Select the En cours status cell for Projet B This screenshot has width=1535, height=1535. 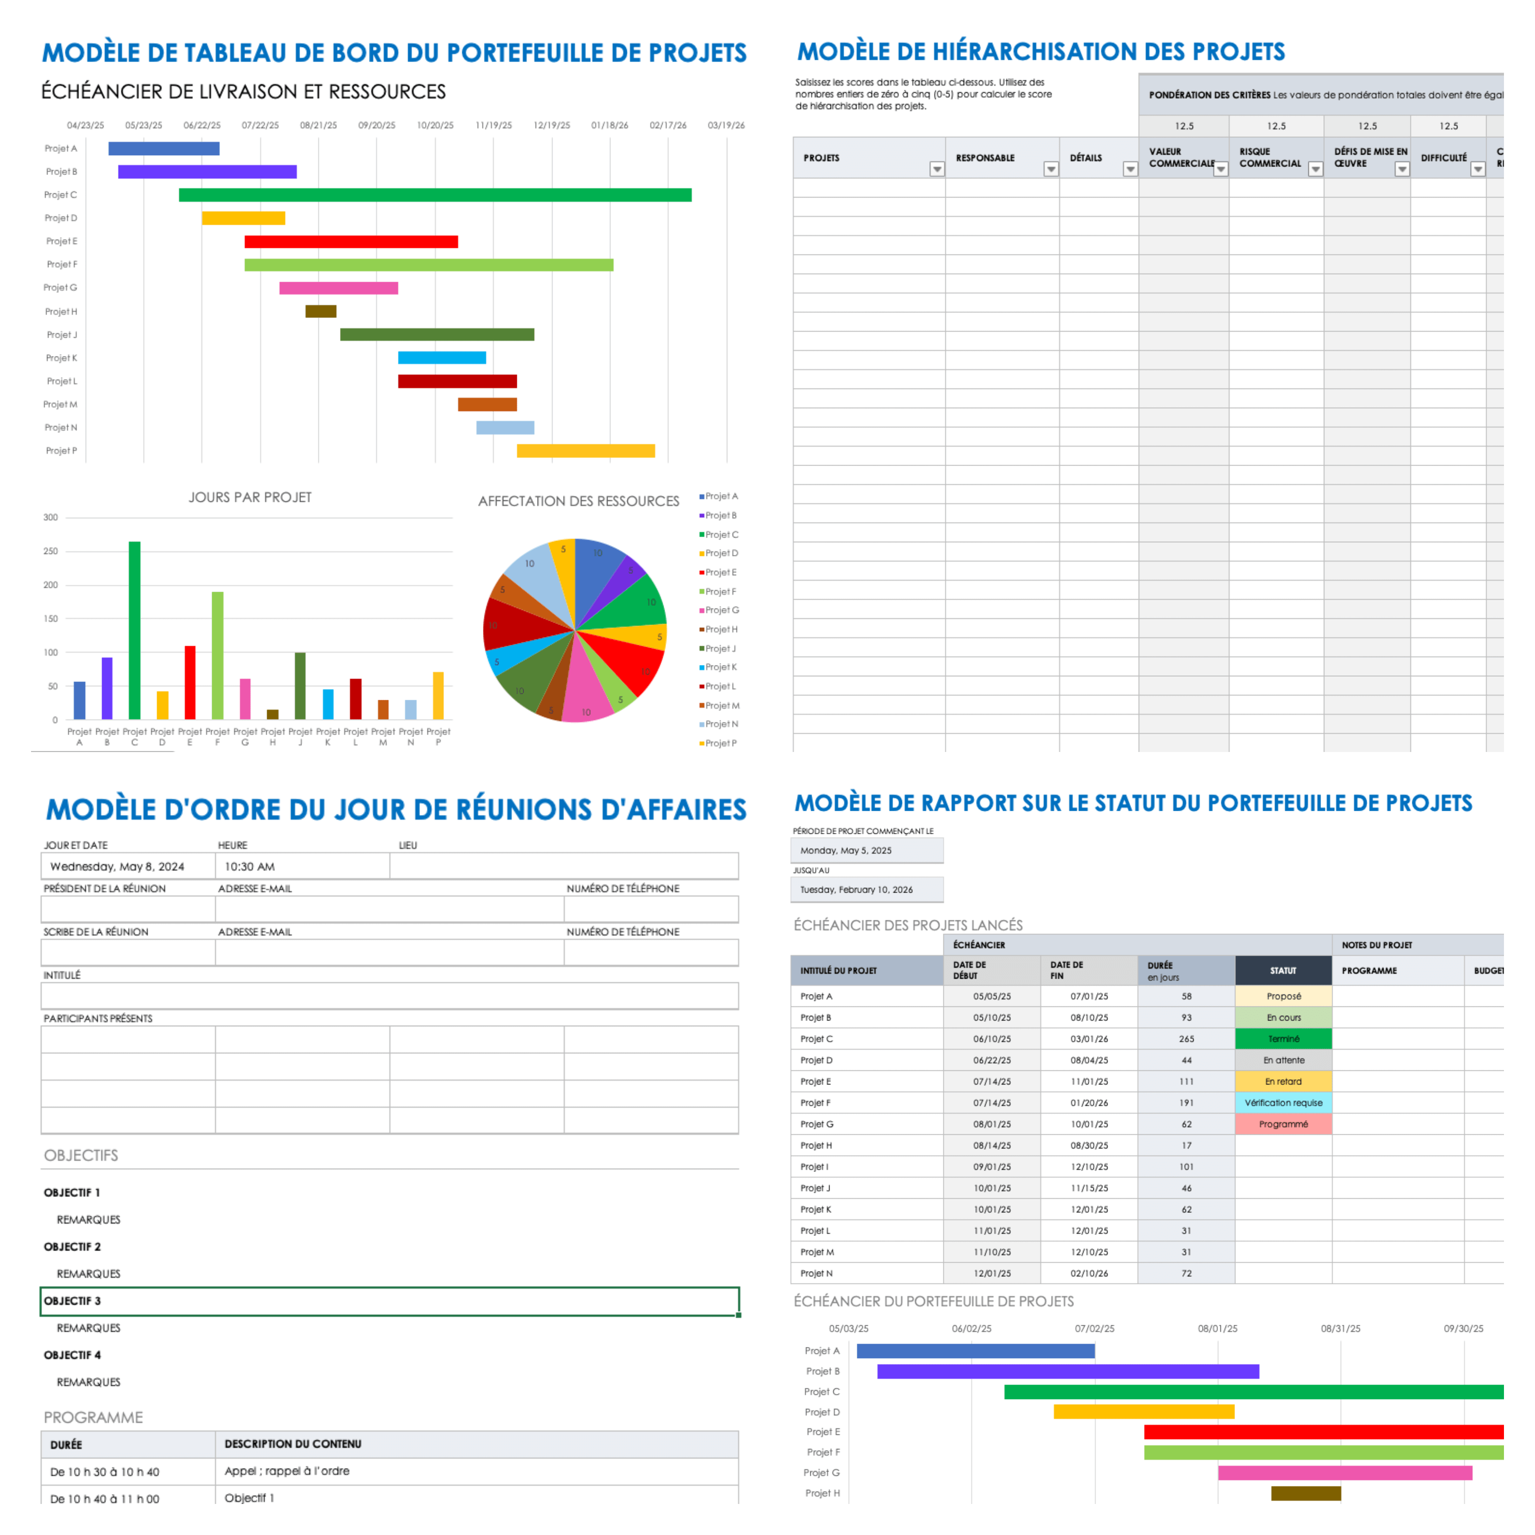(x=1283, y=1018)
